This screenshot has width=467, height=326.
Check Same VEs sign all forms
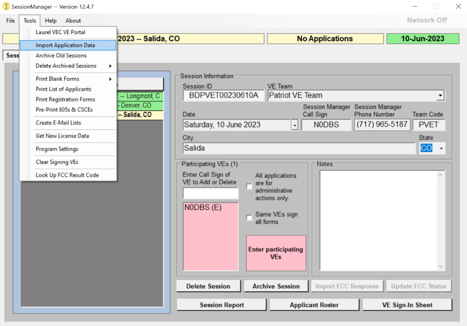click(249, 218)
